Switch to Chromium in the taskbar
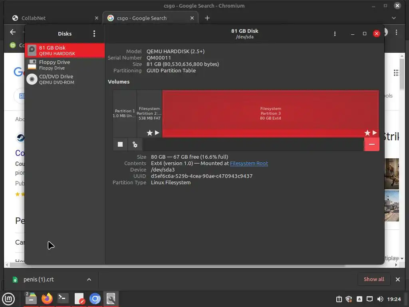The image size is (409, 307). pyautogui.click(x=95, y=299)
